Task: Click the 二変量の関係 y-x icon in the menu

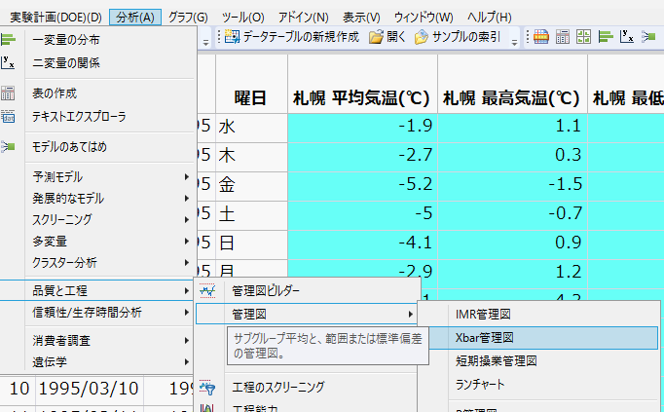Action: [x=8, y=63]
